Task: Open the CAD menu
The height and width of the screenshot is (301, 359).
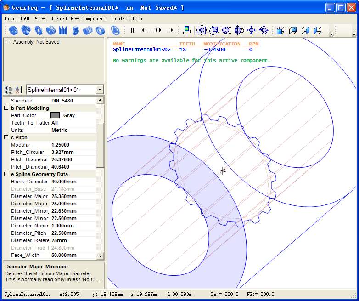Action: (25, 18)
